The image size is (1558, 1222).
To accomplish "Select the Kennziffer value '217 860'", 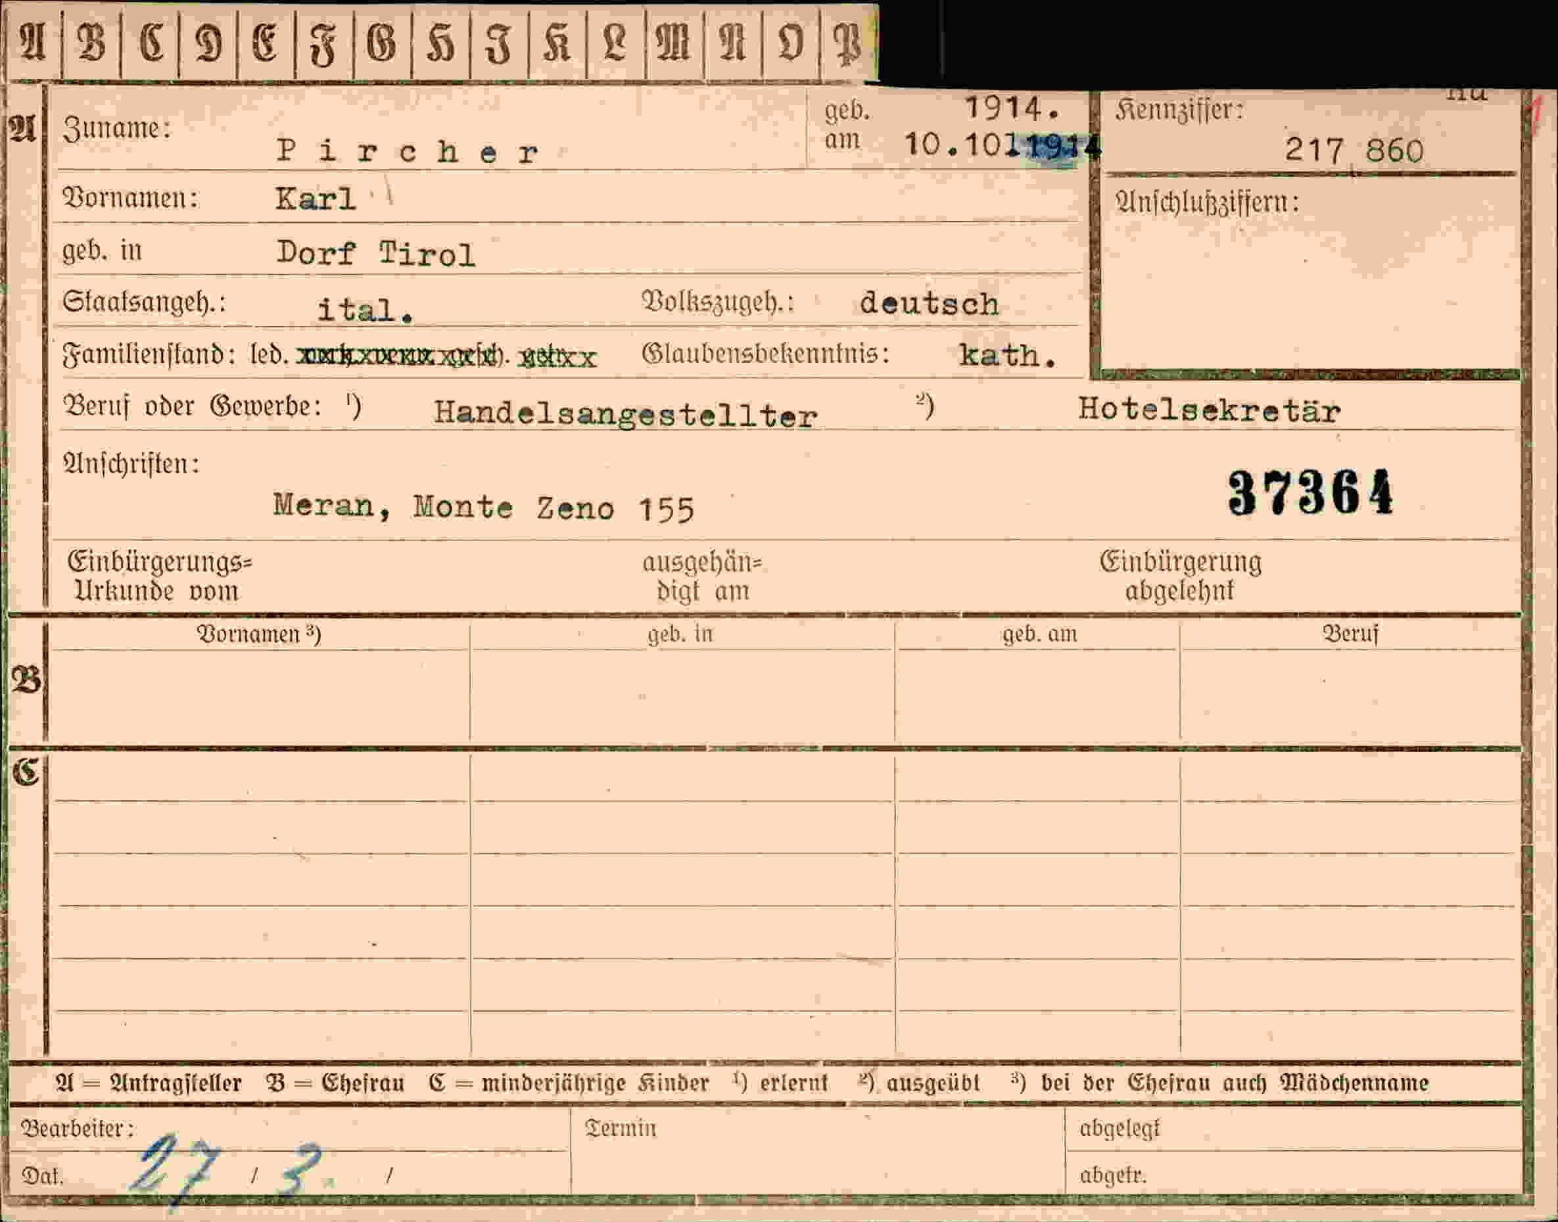I will (x=1354, y=151).
